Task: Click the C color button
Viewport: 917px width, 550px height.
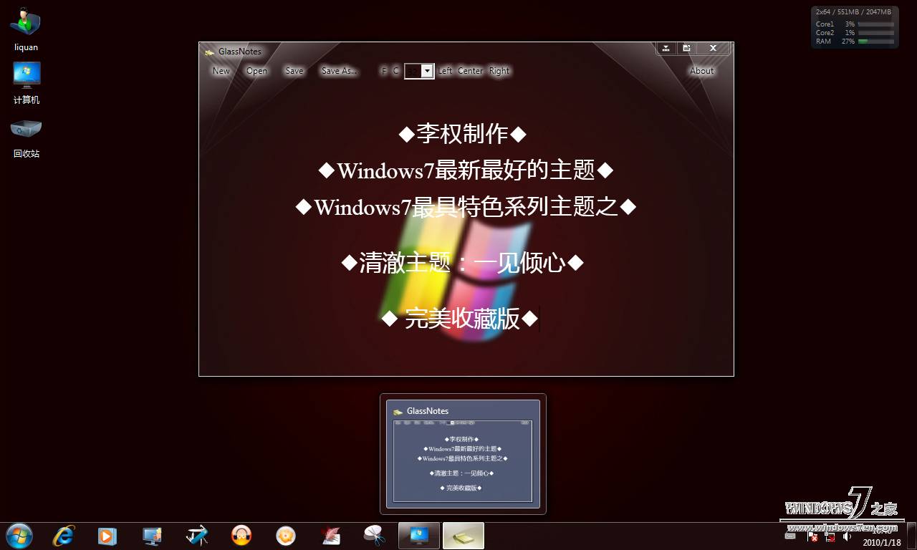Action: [396, 71]
